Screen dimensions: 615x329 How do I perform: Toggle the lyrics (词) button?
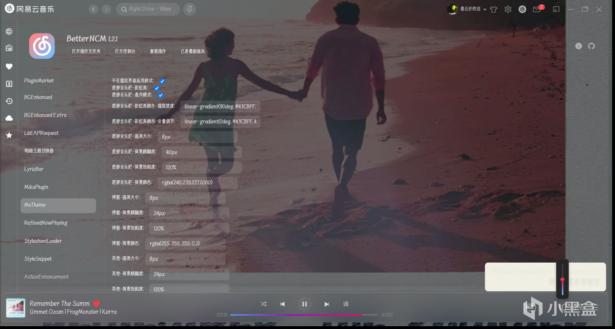coord(346,304)
